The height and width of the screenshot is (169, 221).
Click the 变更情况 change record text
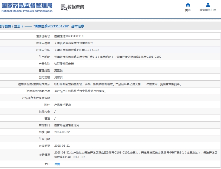point(136,155)
